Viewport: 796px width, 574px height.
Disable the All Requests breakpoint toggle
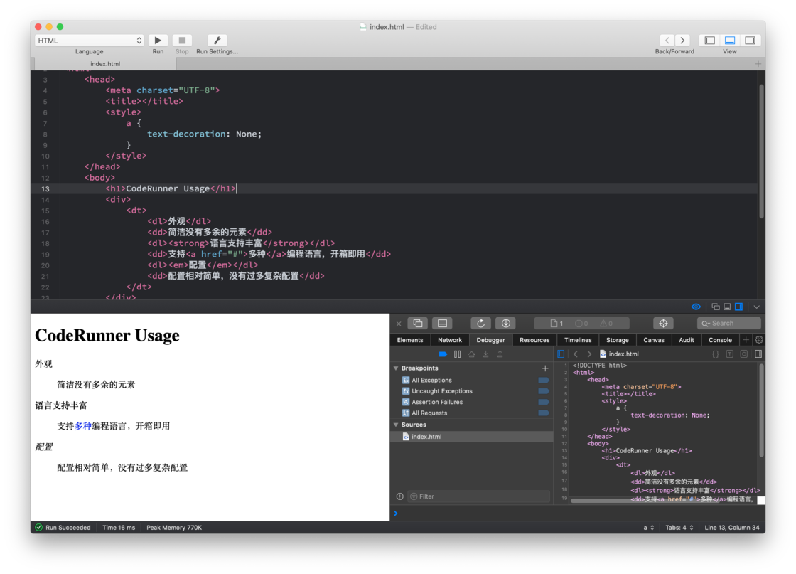click(544, 413)
